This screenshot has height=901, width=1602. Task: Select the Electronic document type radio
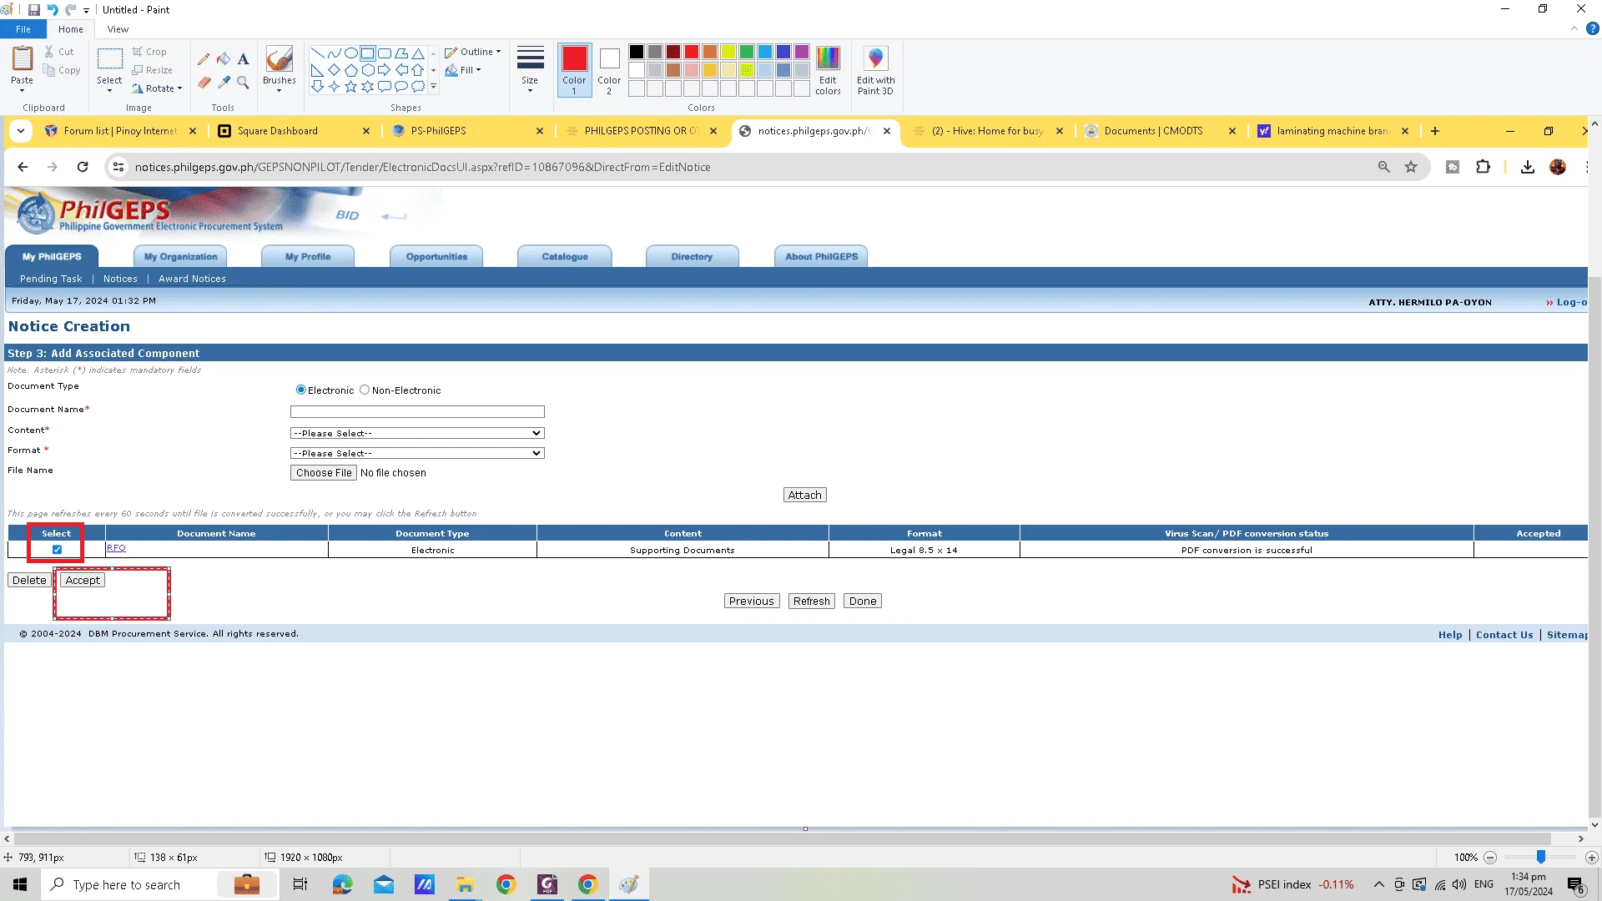[301, 390]
